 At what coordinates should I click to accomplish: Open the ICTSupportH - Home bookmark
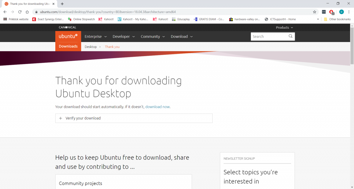(x=280, y=19)
